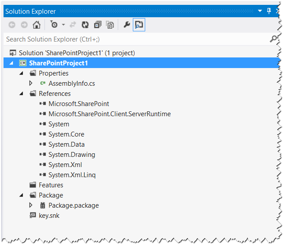
Task: Click Pending Changes Filter clock icon
Action: (54, 24)
